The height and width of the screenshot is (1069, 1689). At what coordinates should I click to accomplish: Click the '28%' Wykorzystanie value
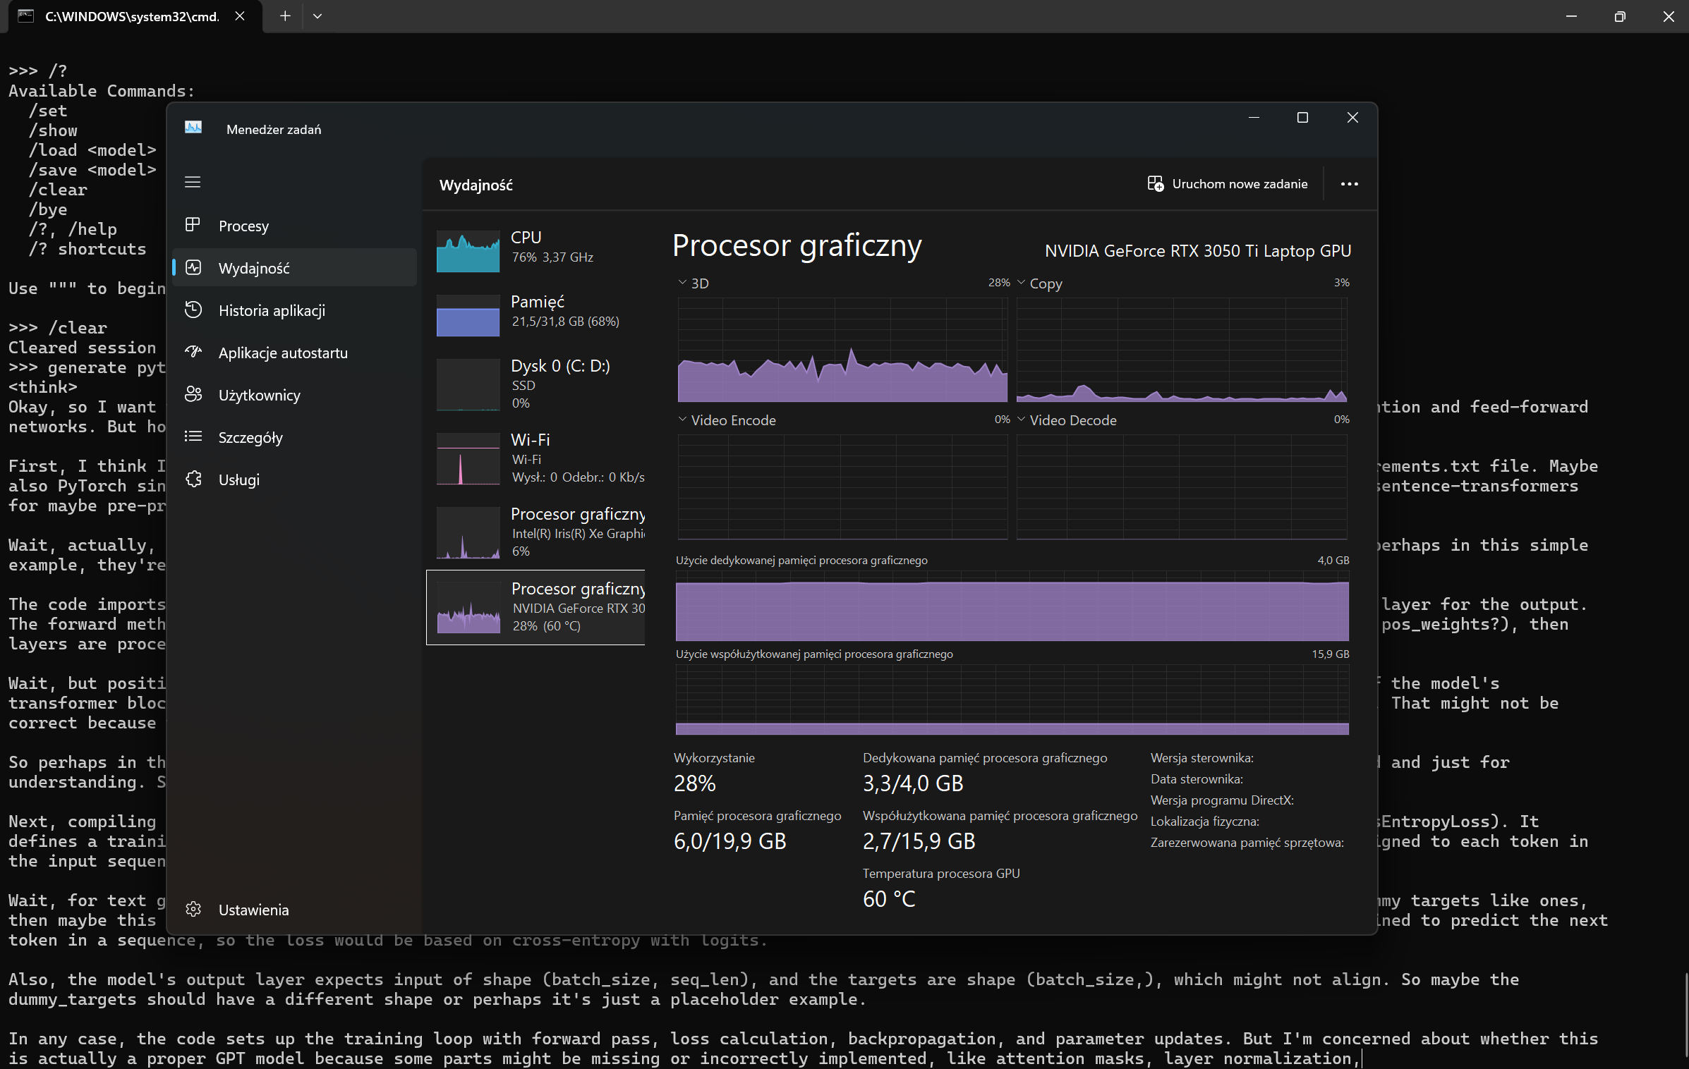click(x=694, y=783)
